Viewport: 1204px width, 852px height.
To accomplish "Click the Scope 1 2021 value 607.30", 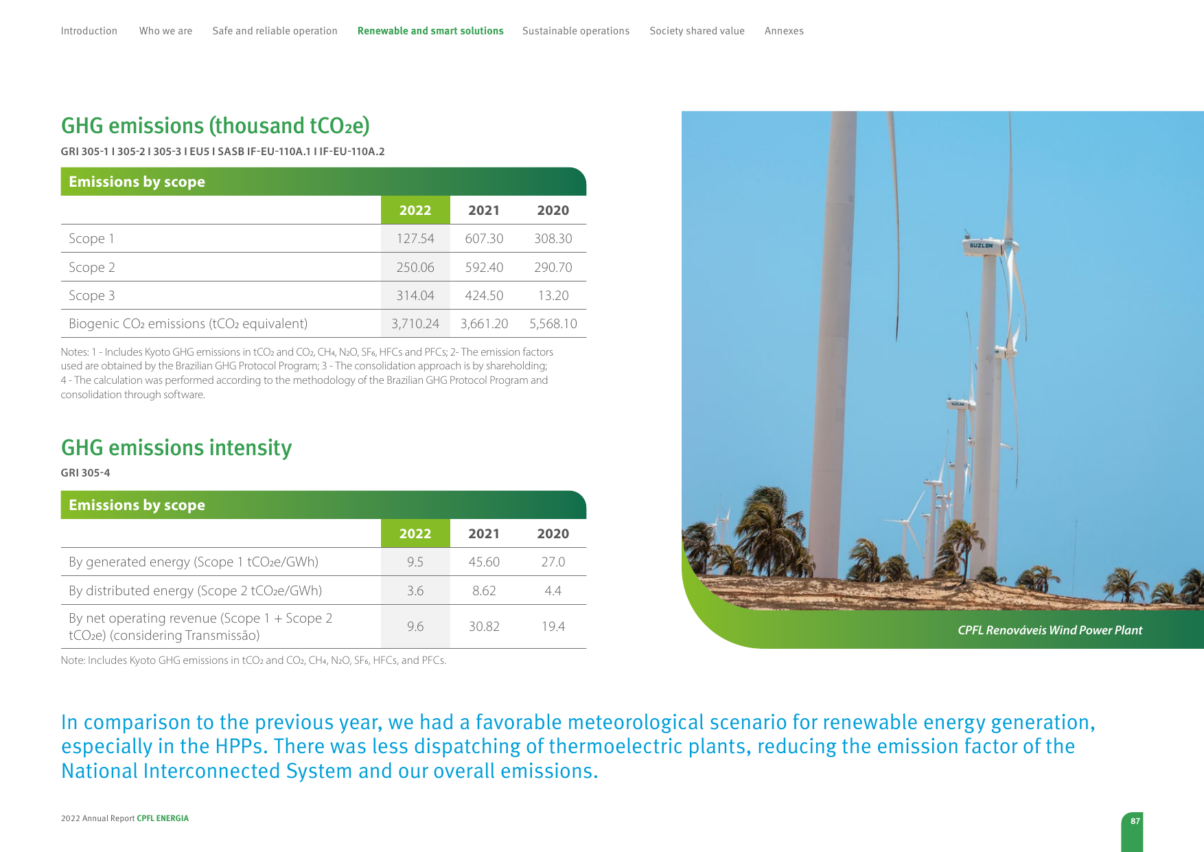I will pos(484,238).
